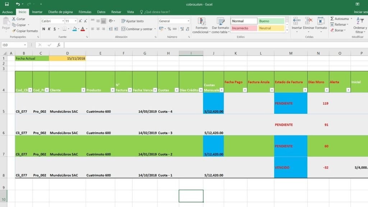Screen dimensions: 368x207
Task: Open Formato condicional icon
Action: [201, 22]
